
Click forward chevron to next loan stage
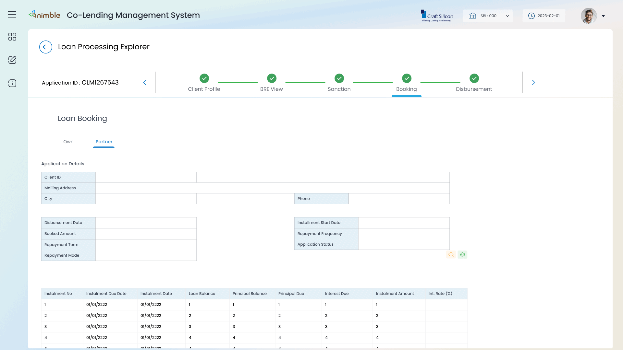533,83
